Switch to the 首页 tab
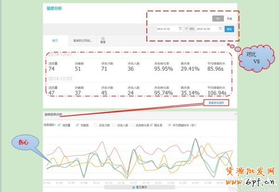The image size is (279, 192). point(55,40)
